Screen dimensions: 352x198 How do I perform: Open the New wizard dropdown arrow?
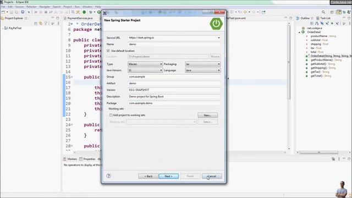pyautogui.click(x=7, y=12)
